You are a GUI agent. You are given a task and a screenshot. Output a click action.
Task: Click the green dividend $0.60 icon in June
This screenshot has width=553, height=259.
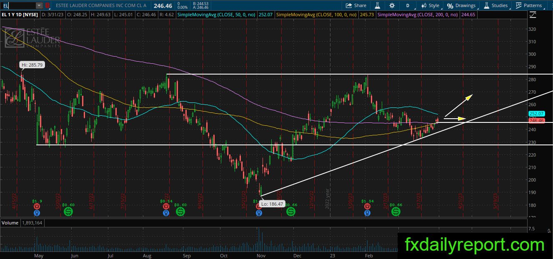pyautogui.click(x=68, y=212)
